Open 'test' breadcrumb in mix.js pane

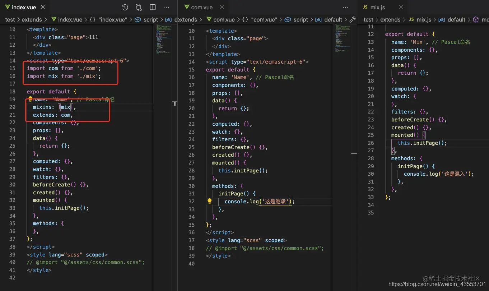(369, 20)
